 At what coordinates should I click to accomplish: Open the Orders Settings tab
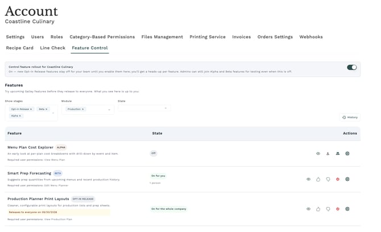275,37
